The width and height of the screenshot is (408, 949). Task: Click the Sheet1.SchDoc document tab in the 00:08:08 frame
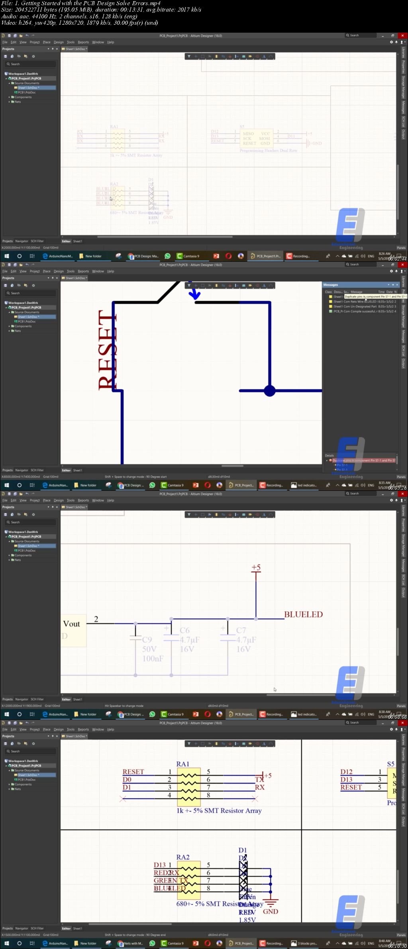tap(75, 507)
